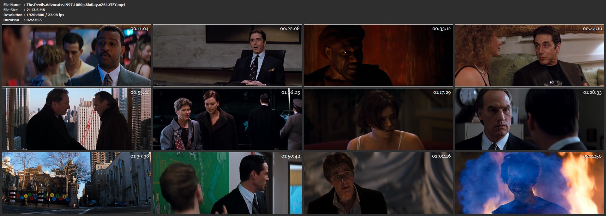The image size is (606, 216).
Task: Click the 'Duration' label
Action: coord(11,20)
